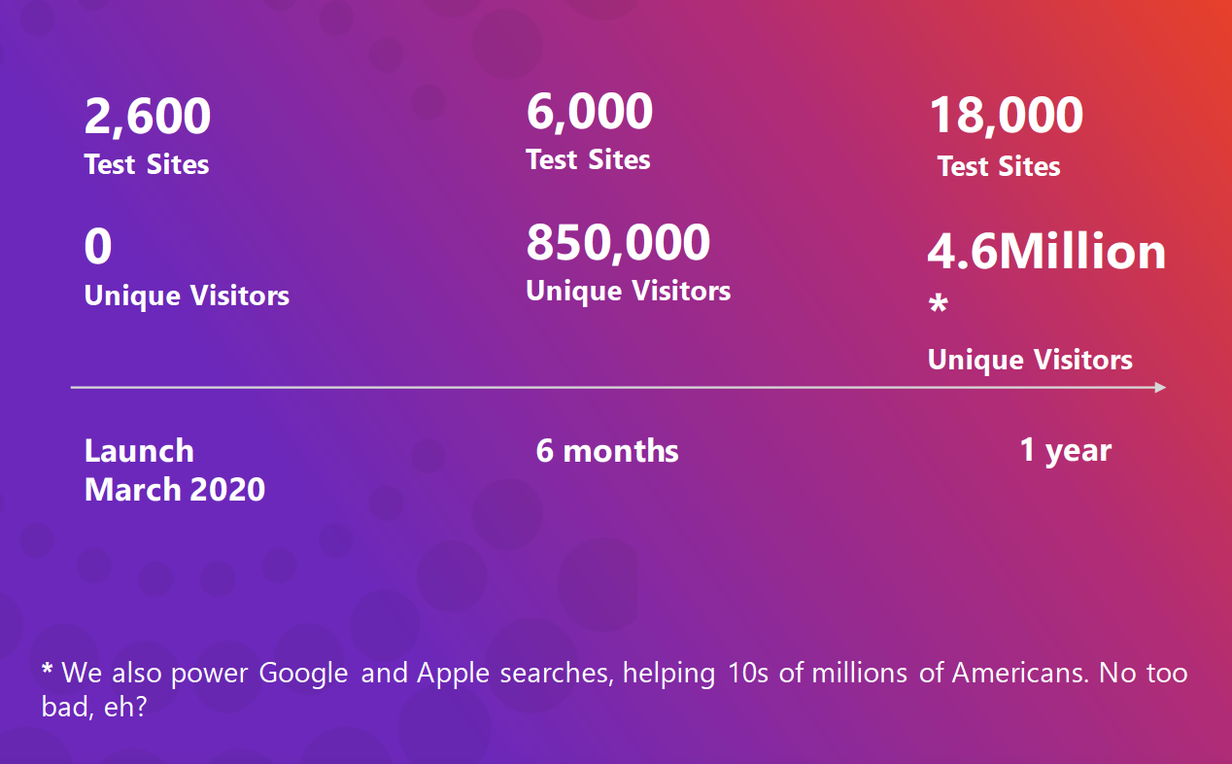Select 'Test Sites' label under 6,000
Screen dimensions: 1232x764
click(x=588, y=159)
